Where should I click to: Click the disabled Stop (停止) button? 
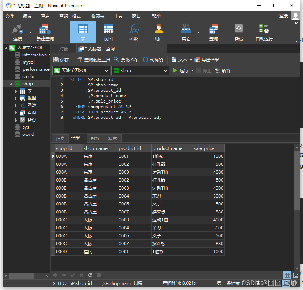point(204,70)
